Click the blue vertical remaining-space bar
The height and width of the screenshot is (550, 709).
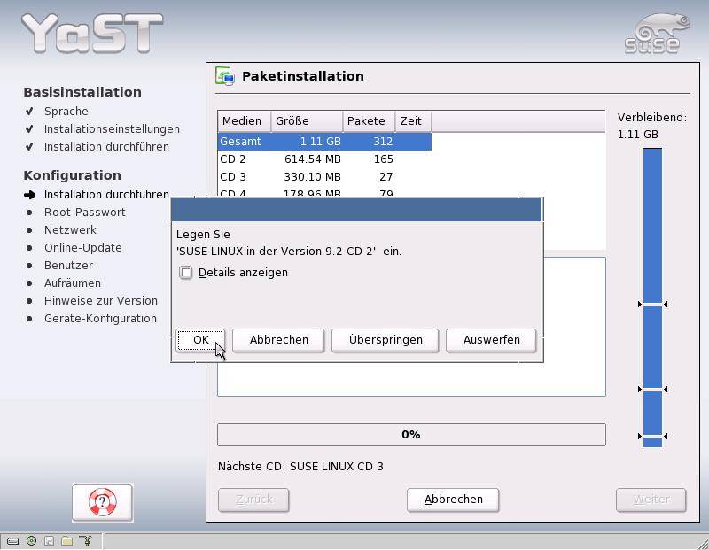coord(652,298)
